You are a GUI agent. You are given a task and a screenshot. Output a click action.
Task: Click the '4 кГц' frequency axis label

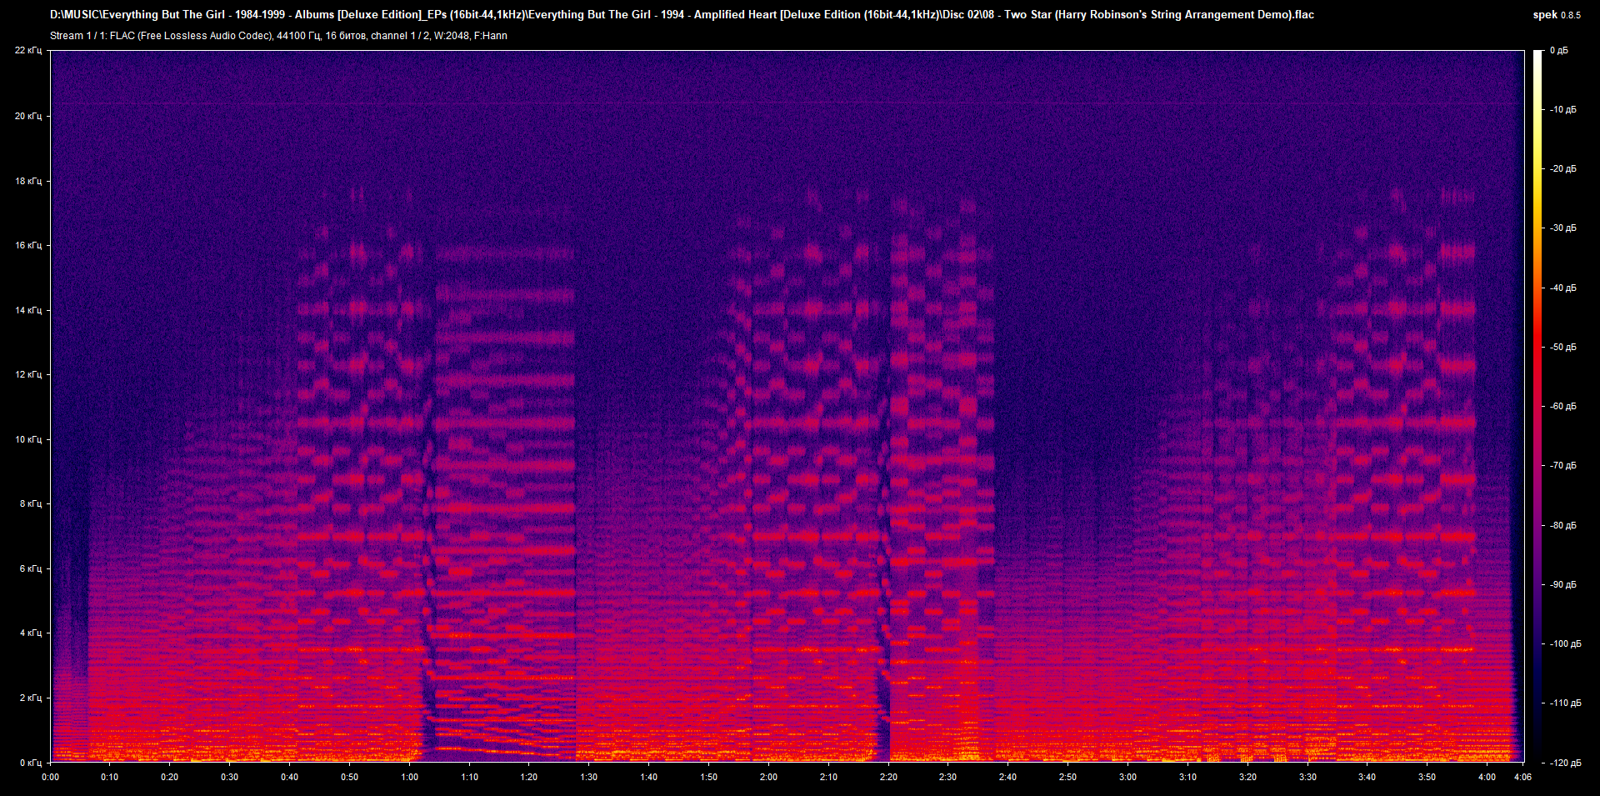coord(31,633)
